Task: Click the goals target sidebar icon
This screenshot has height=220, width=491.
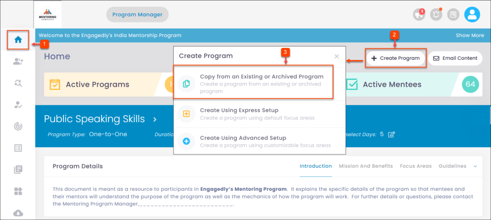Action: [x=18, y=127]
